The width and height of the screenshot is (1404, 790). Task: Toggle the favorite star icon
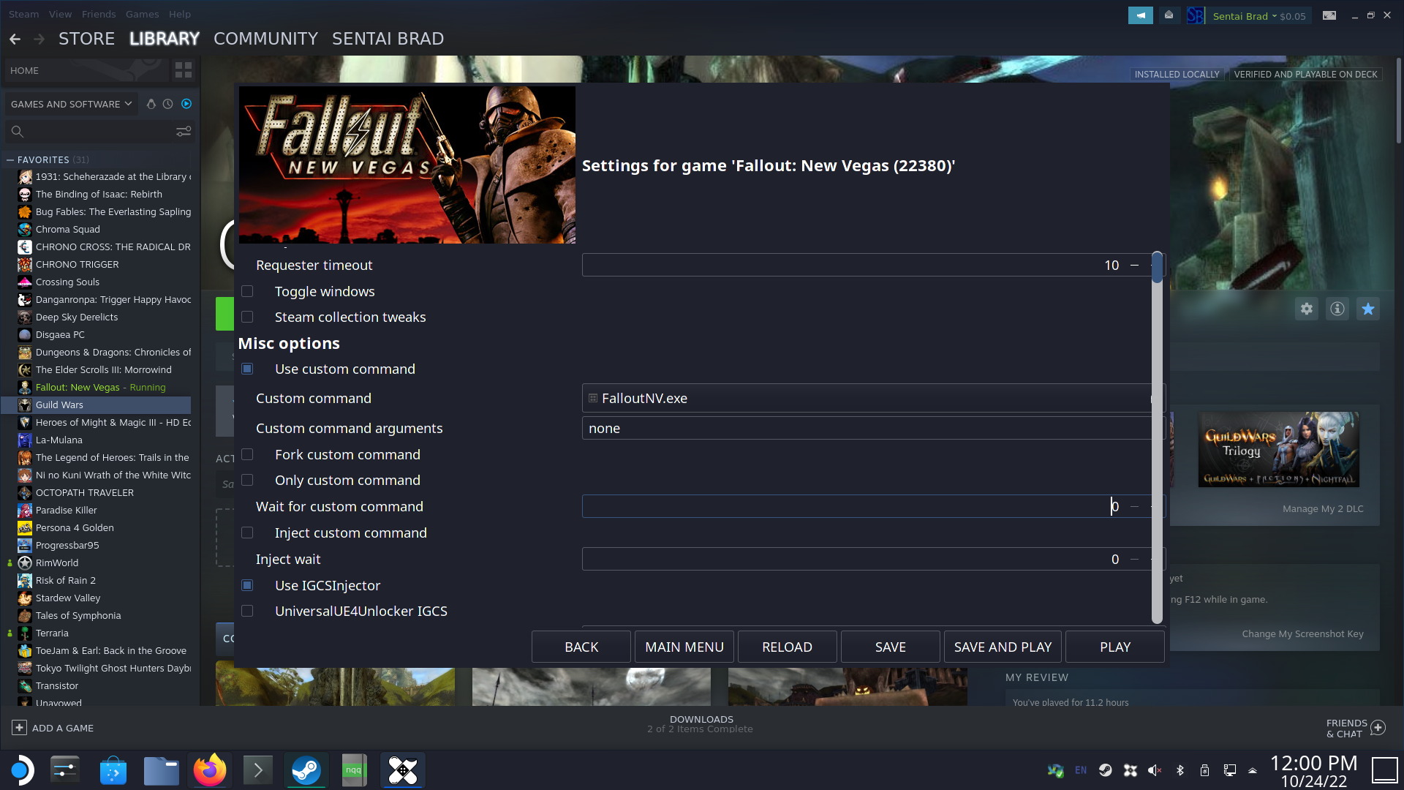(x=1368, y=309)
